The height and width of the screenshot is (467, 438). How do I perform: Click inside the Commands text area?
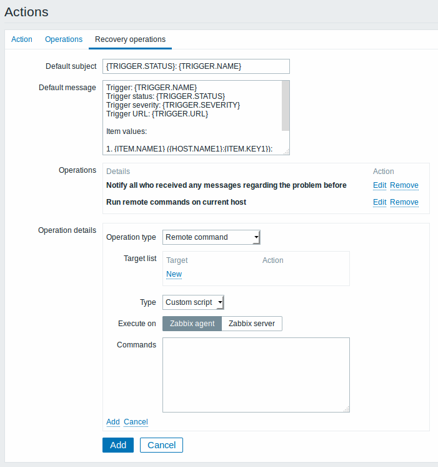pyautogui.click(x=256, y=375)
